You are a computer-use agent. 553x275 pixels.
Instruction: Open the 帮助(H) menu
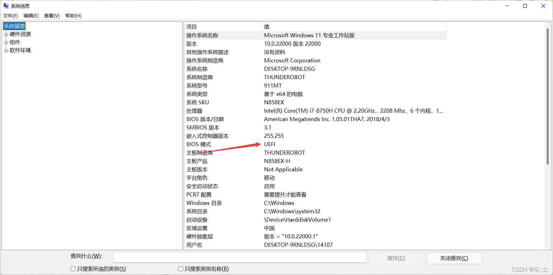(x=73, y=16)
